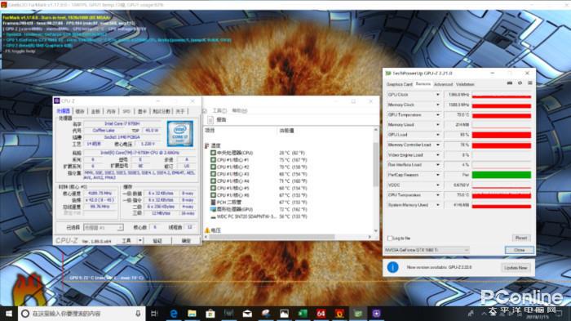Open the System Memory Used sensor dropdown
Screen dimensions: 571x321
pos(438,205)
